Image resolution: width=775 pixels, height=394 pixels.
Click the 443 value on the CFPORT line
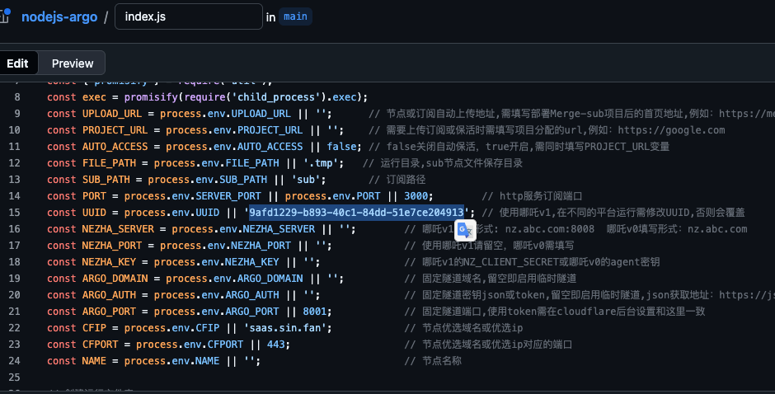[x=276, y=345]
